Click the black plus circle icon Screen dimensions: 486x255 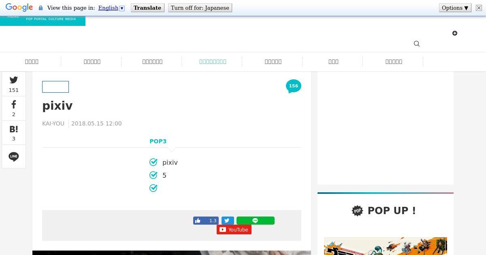pos(455,33)
